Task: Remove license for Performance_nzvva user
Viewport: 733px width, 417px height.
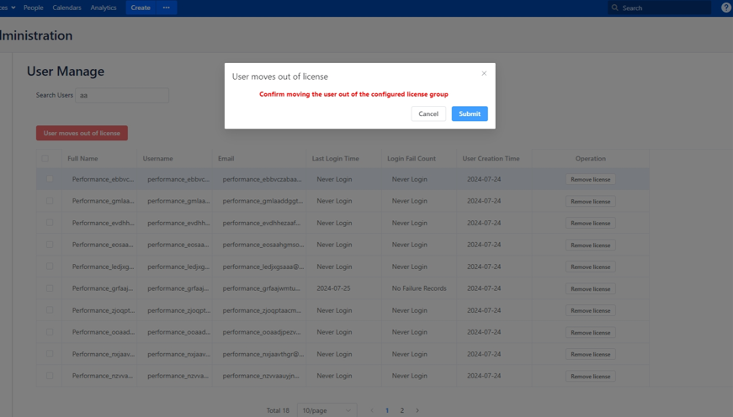Action: coord(591,376)
